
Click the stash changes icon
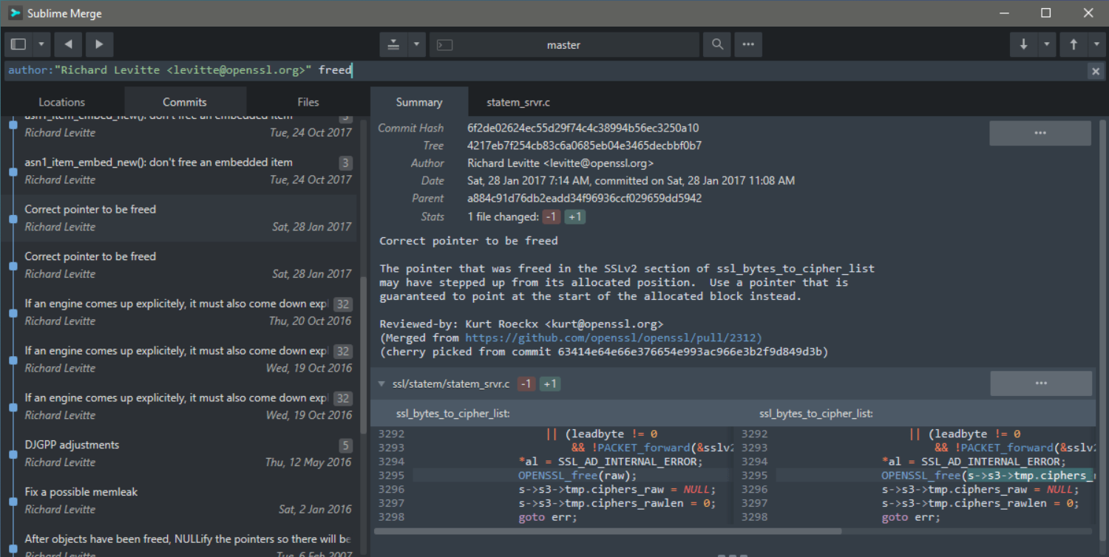pyautogui.click(x=393, y=45)
